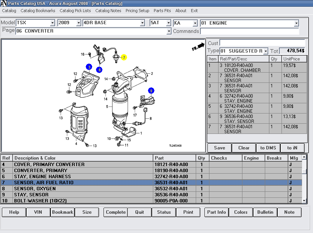Expand the Type SUGGESTED dropdown
The image size is (313, 233).
click(x=266, y=51)
